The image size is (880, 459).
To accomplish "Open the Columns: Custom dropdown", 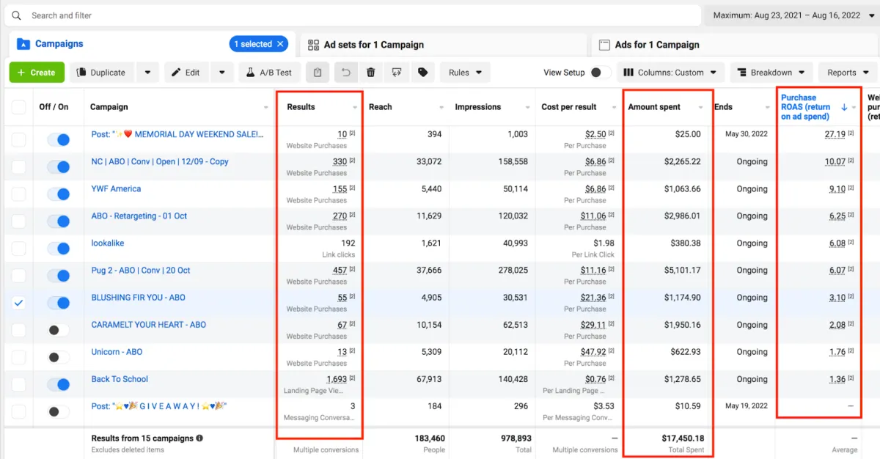I will pos(671,73).
